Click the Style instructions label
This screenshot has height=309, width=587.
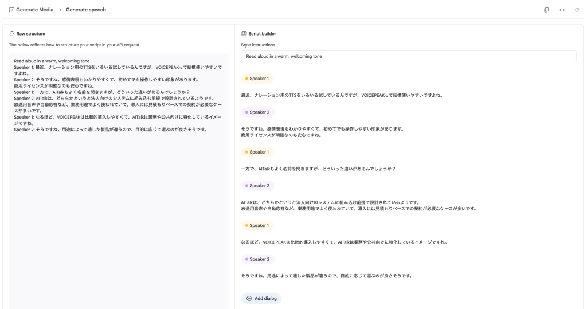pos(258,45)
